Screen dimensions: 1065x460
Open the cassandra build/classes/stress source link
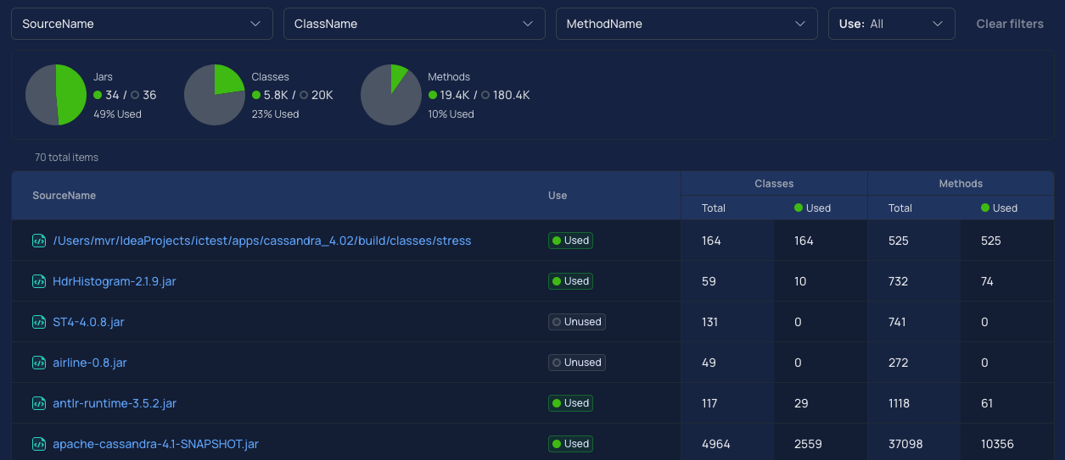point(262,241)
